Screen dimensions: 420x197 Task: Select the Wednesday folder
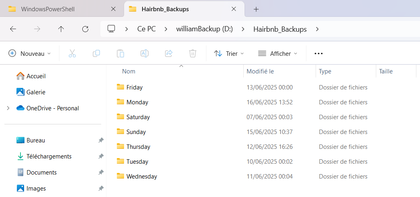tap(141, 177)
